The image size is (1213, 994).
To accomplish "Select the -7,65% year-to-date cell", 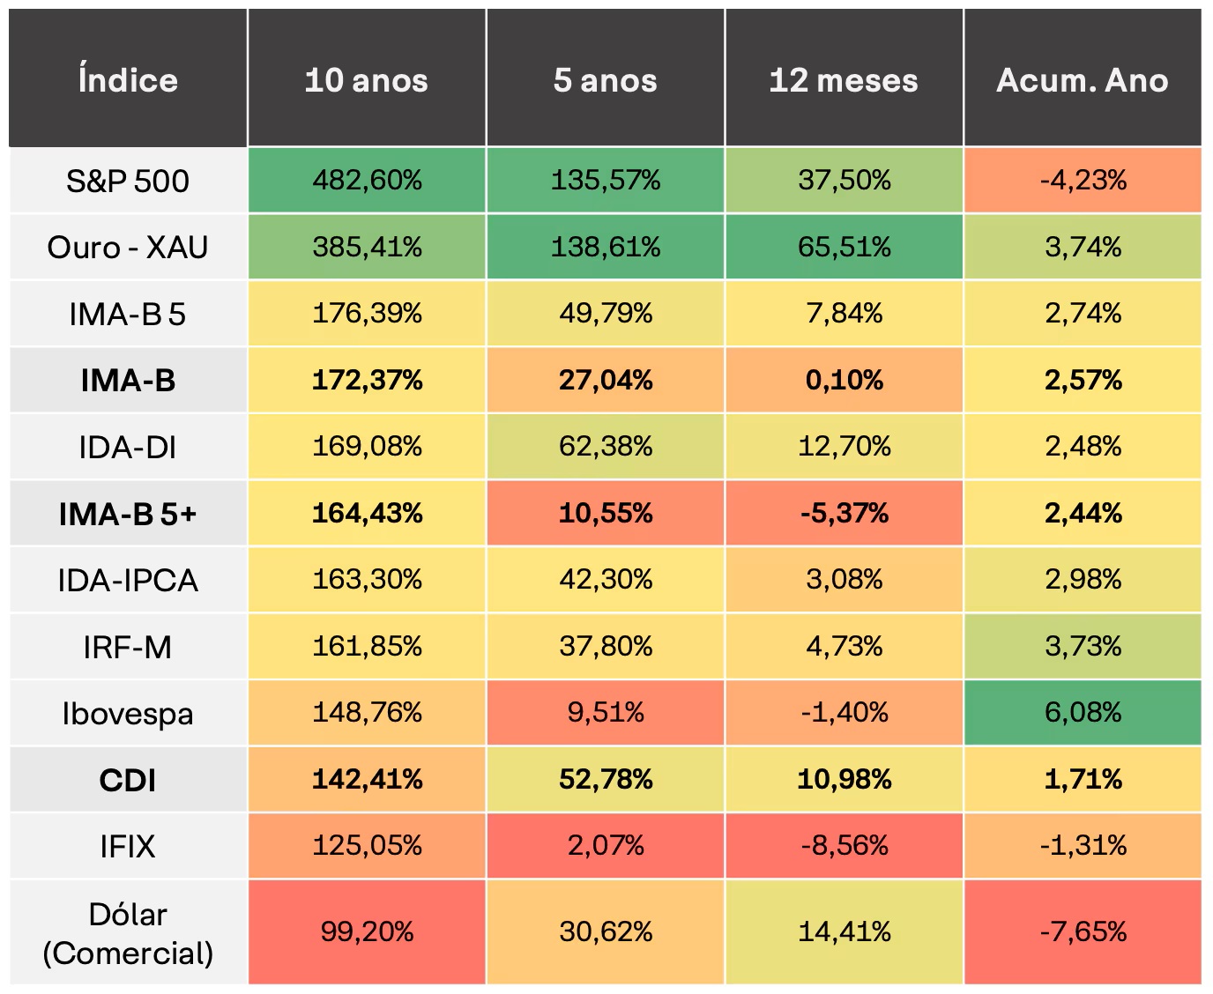I will [1083, 932].
